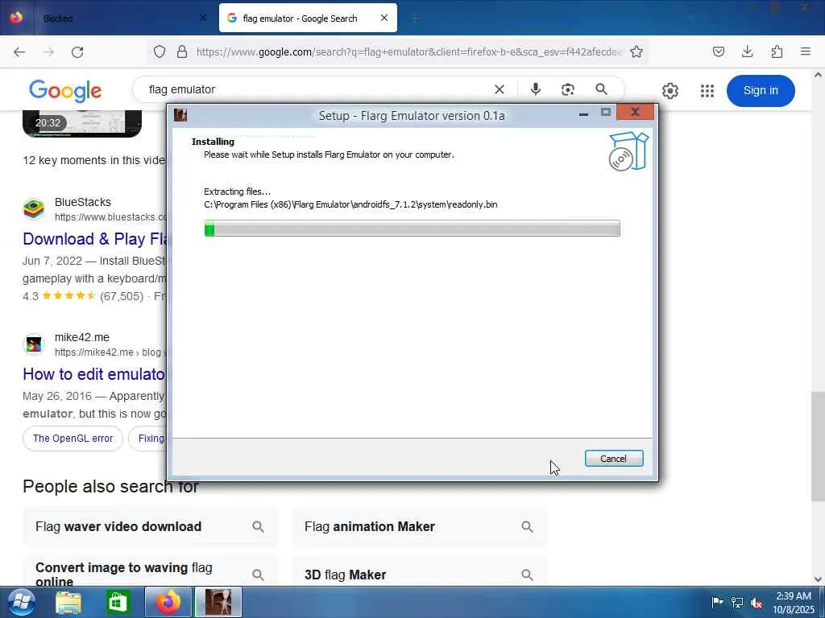Click the Sign in button
Screen dimensions: 825x618
(761, 90)
